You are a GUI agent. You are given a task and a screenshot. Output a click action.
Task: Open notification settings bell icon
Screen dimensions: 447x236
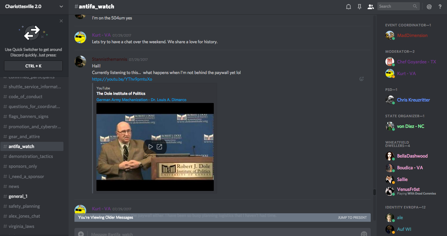tap(348, 7)
